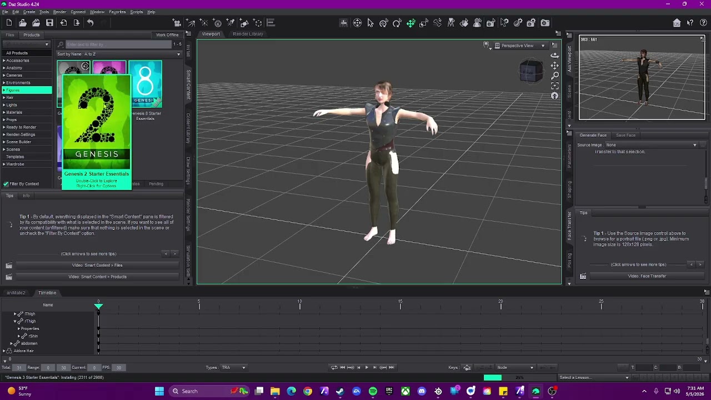The width and height of the screenshot is (711, 400).
Task: Select the Scale tool
Action: coord(424,23)
